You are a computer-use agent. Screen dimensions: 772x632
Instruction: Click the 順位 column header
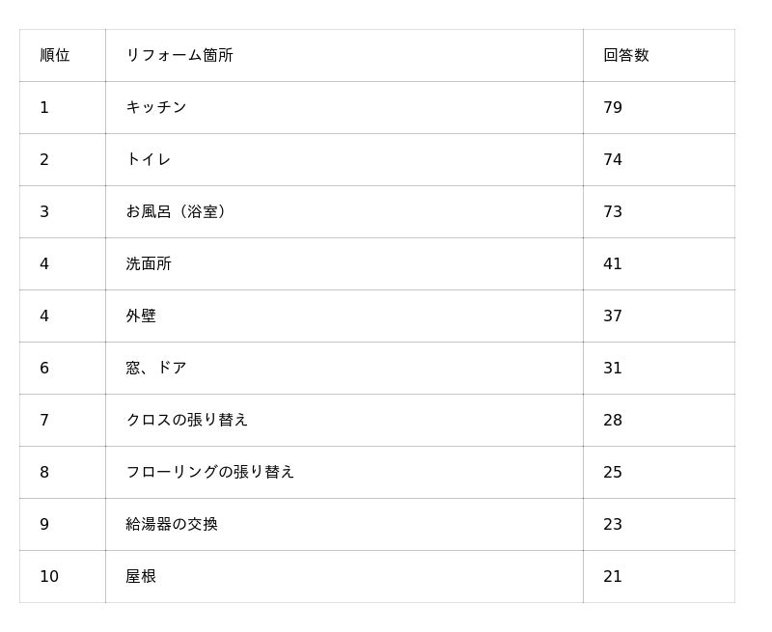[55, 55]
